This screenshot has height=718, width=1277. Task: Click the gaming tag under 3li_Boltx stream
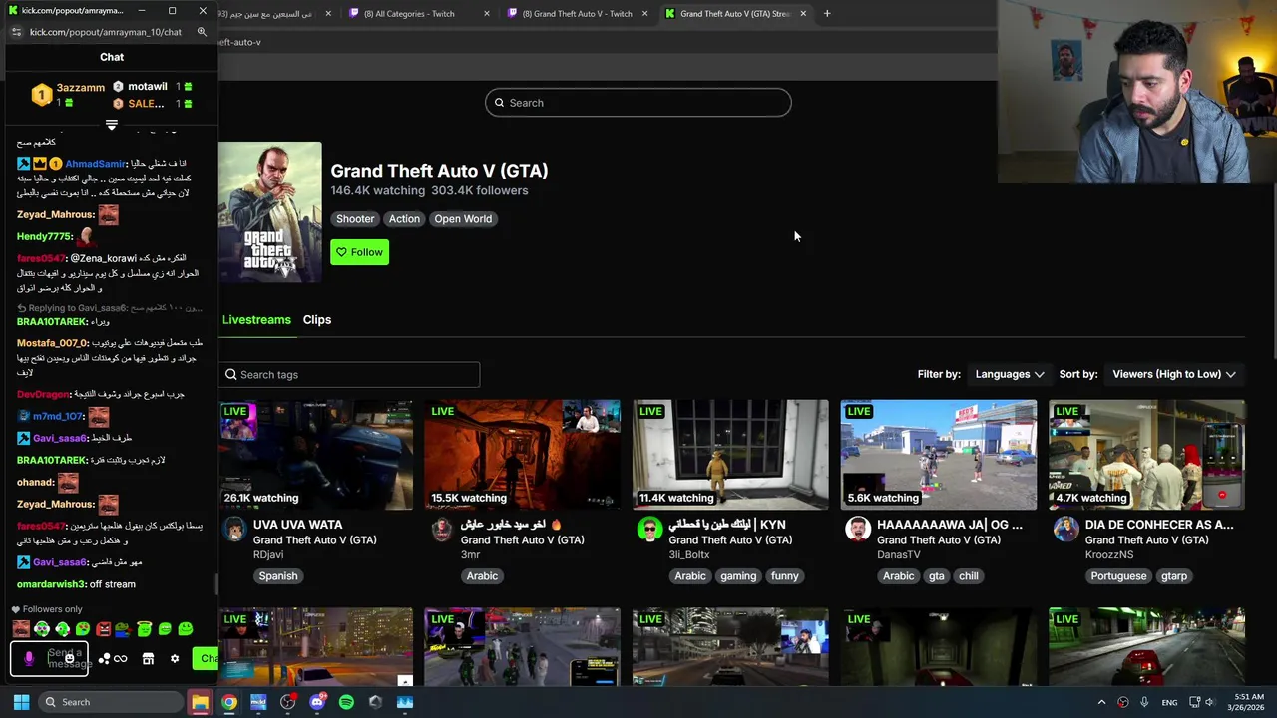[738, 576]
